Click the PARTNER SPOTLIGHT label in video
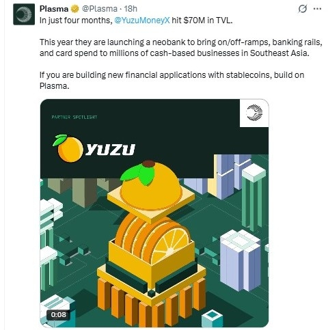328x330 pixels. click(74, 117)
